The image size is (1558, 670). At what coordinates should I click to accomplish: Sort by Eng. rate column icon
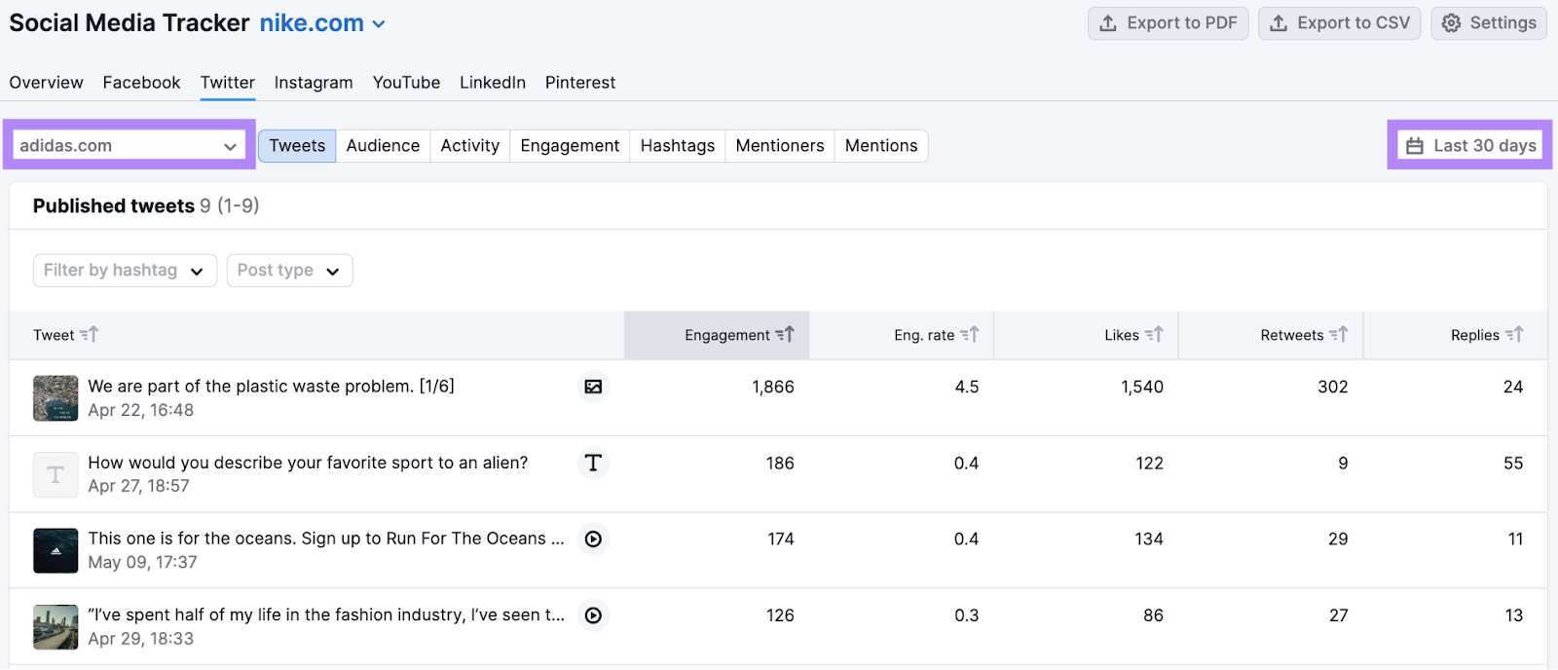tap(969, 335)
